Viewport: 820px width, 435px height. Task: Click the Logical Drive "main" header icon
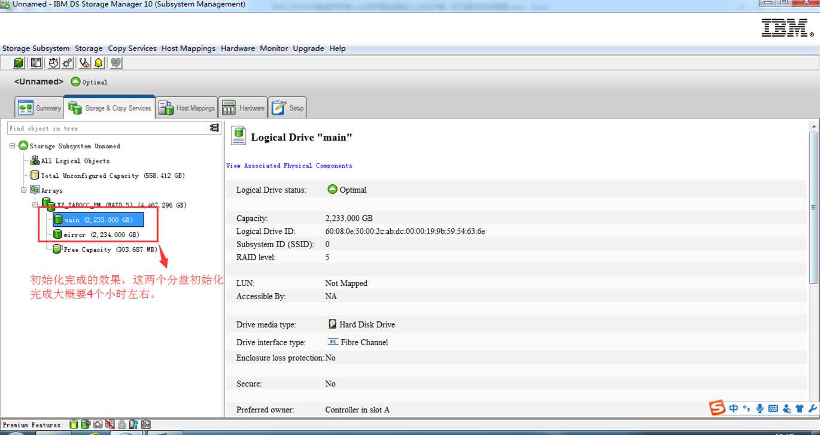pyautogui.click(x=238, y=135)
